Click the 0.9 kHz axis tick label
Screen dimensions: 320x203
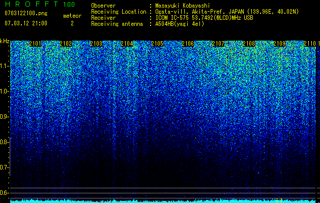[5, 117]
